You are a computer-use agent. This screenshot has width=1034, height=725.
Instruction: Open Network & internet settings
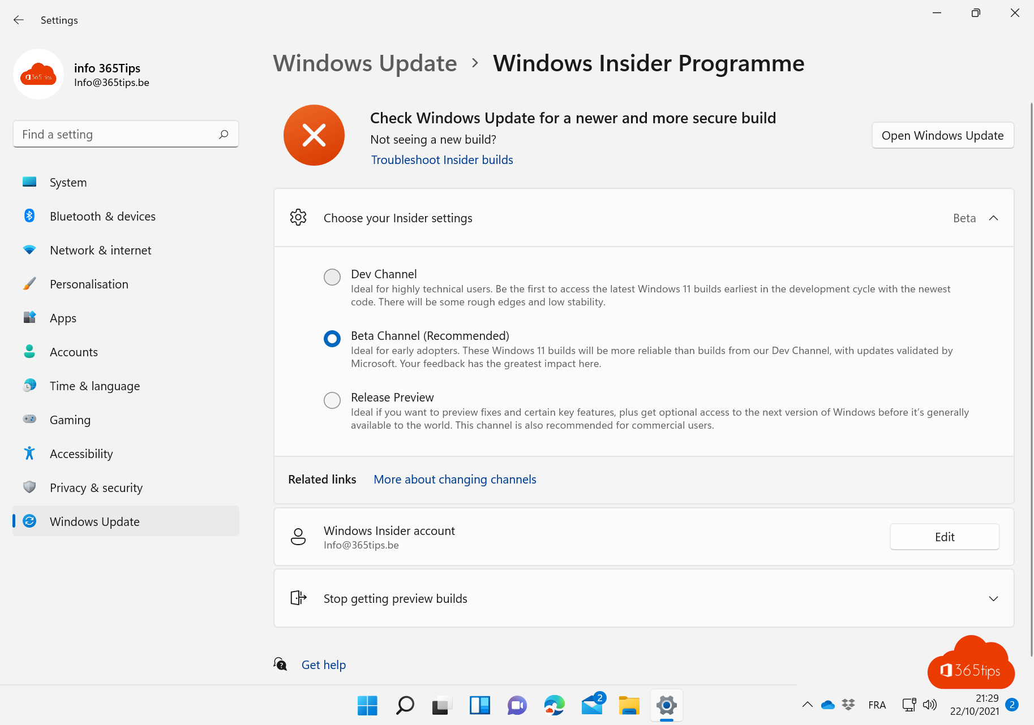[x=126, y=250]
